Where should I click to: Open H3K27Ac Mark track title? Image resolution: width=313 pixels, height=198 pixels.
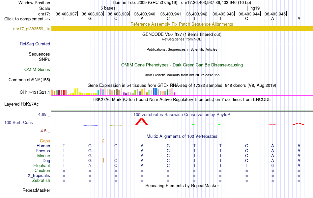[182, 99]
